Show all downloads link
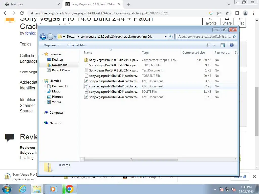The height and width of the screenshot is (194, 259). tap(240, 177)
